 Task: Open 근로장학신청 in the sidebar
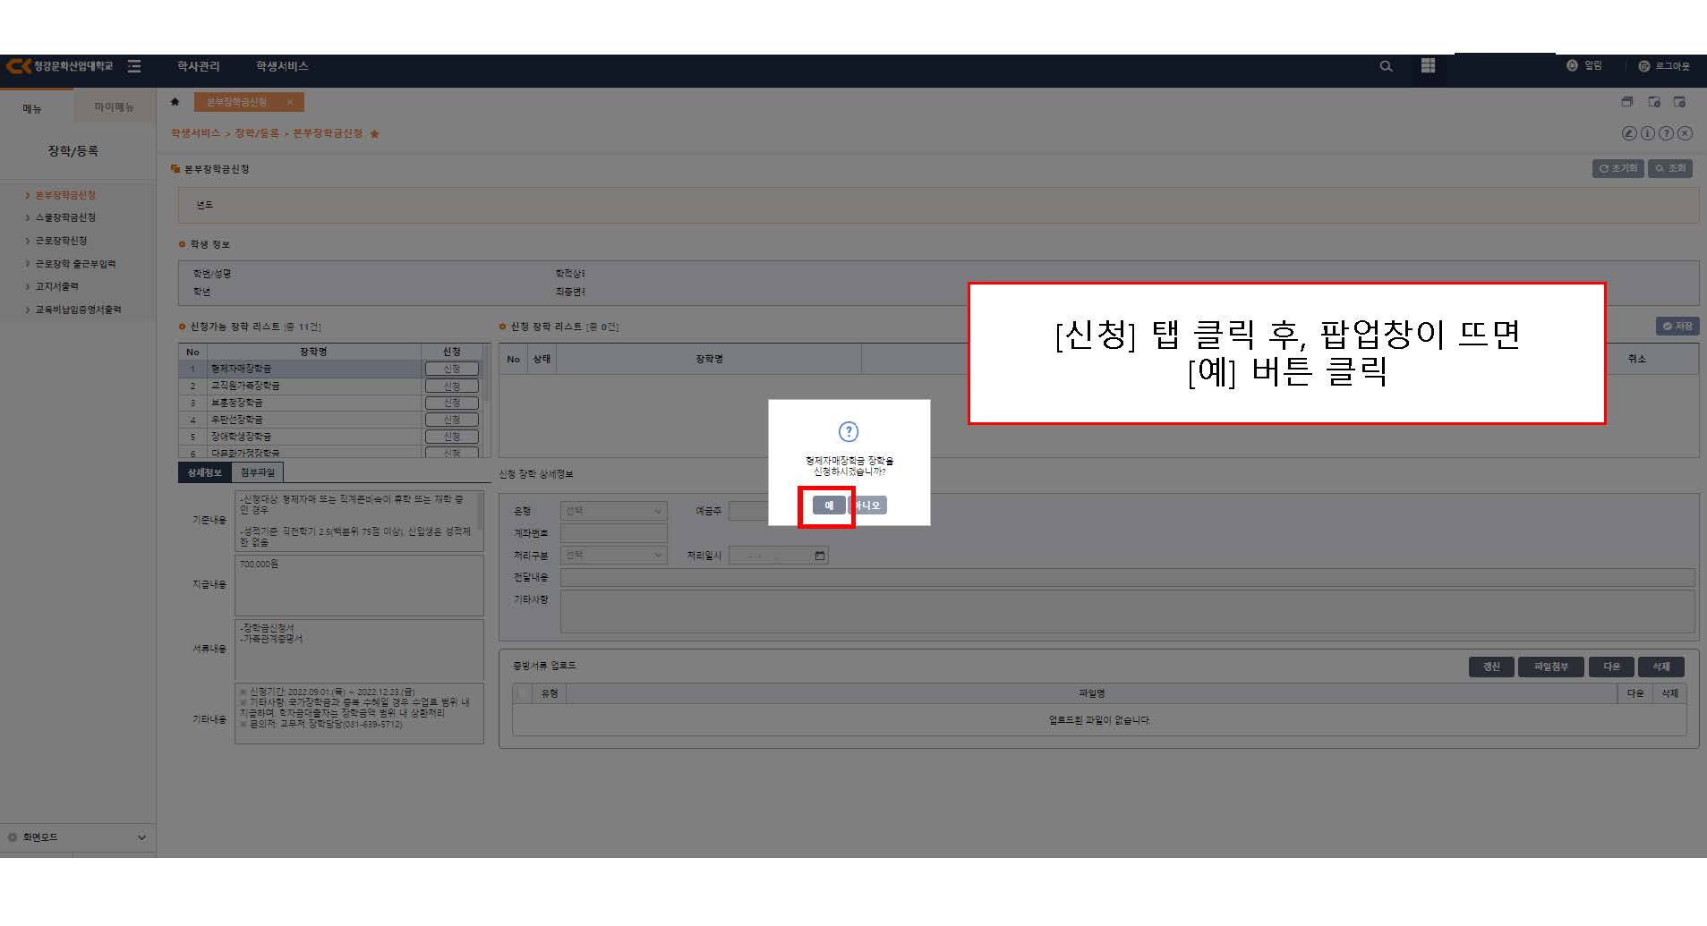pos(62,241)
